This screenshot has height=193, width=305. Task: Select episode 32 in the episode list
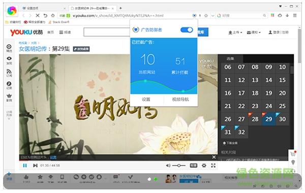[241, 132]
